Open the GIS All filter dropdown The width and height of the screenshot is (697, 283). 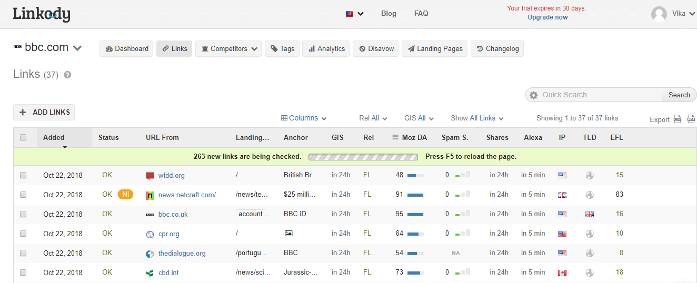pyautogui.click(x=419, y=118)
